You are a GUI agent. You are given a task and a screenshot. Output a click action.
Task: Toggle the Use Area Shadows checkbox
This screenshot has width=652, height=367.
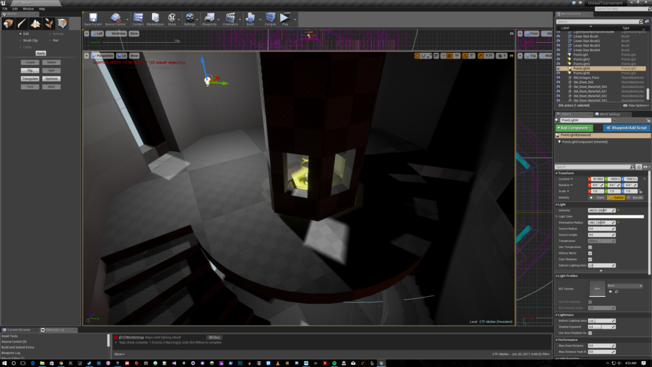(590, 333)
